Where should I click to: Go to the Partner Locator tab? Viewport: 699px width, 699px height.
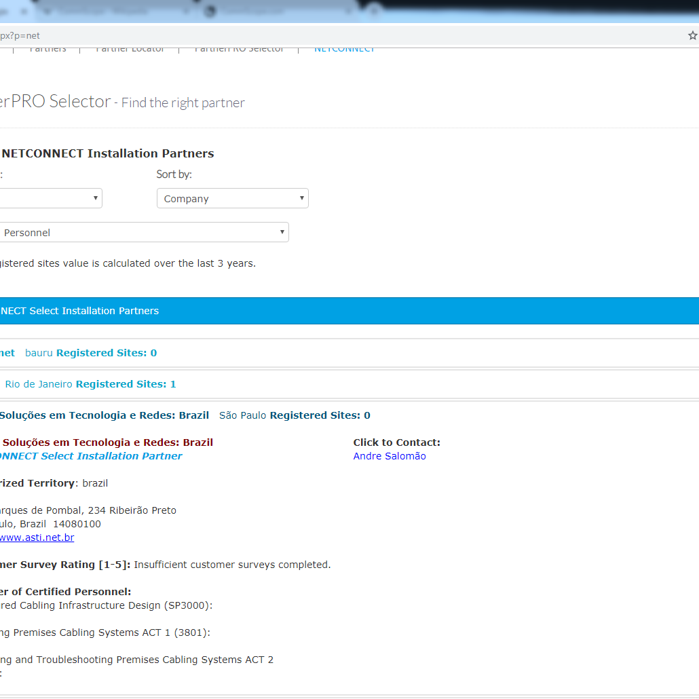130,49
